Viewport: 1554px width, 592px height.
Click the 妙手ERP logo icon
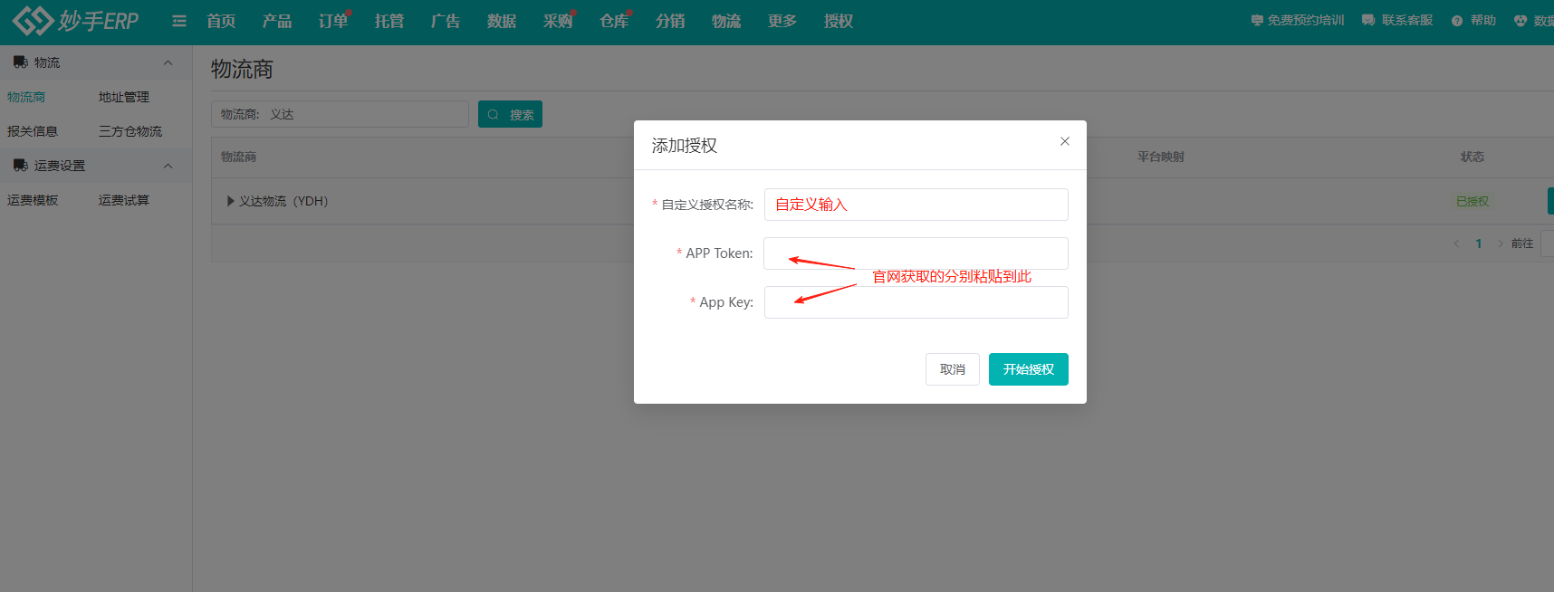point(33,20)
